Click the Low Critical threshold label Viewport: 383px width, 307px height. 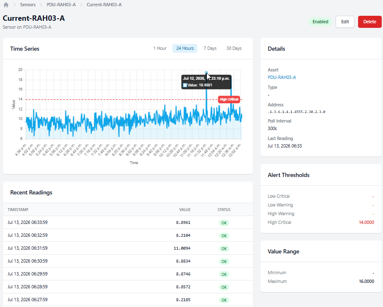click(x=279, y=196)
